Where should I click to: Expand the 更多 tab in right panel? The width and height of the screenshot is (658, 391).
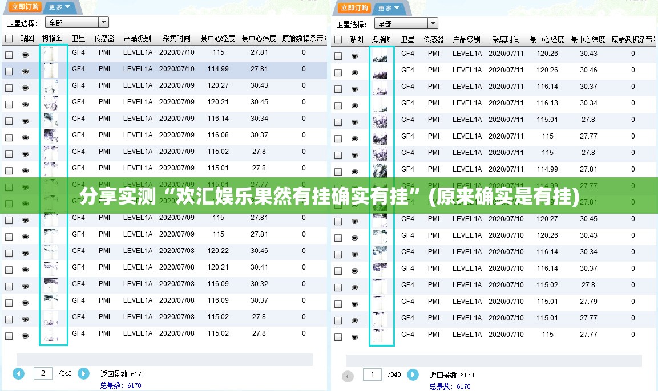click(389, 8)
